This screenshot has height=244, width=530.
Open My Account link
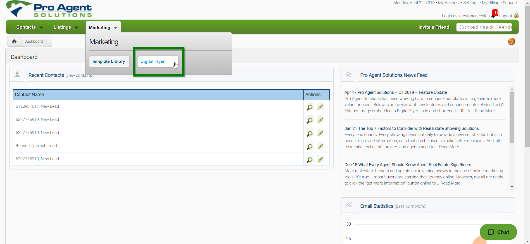tap(449, 3)
